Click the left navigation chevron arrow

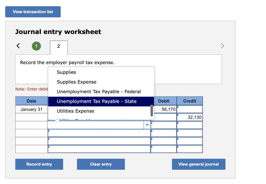pyautogui.click(x=18, y=46)
